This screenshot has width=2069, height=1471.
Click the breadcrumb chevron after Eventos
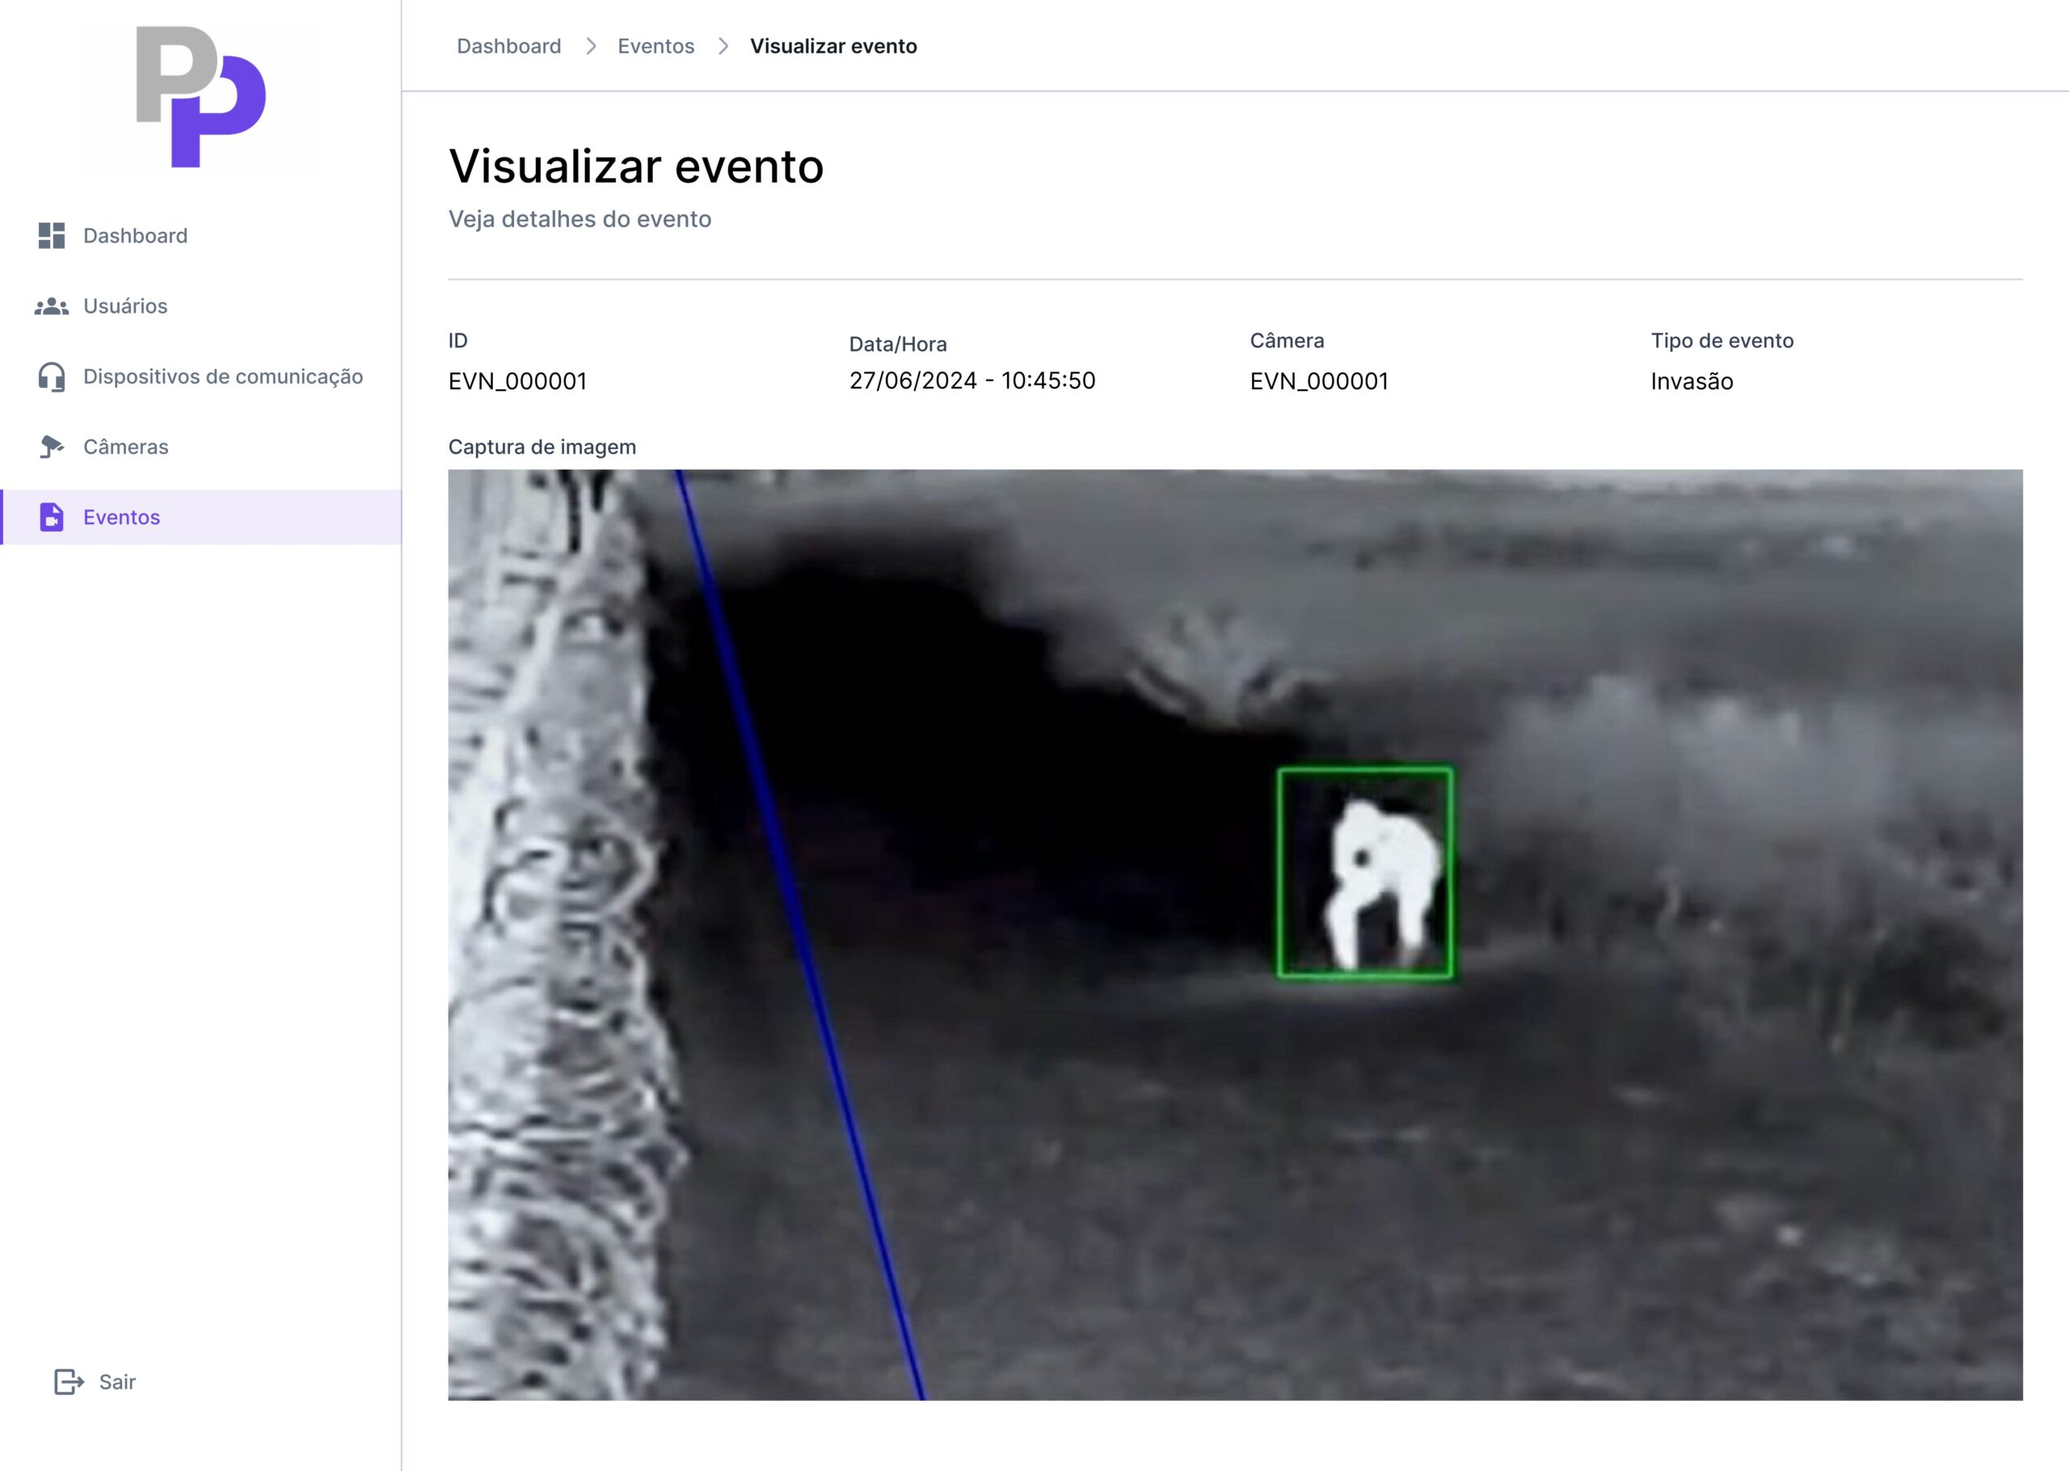click(x=723, y=46)
